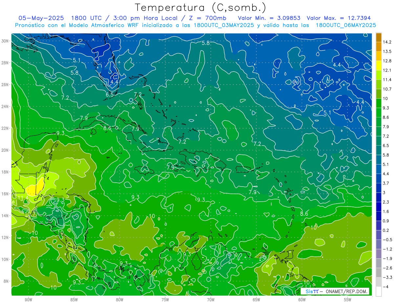
Task: Click the white colorbar swatch below -4
Action: (379, 292)
